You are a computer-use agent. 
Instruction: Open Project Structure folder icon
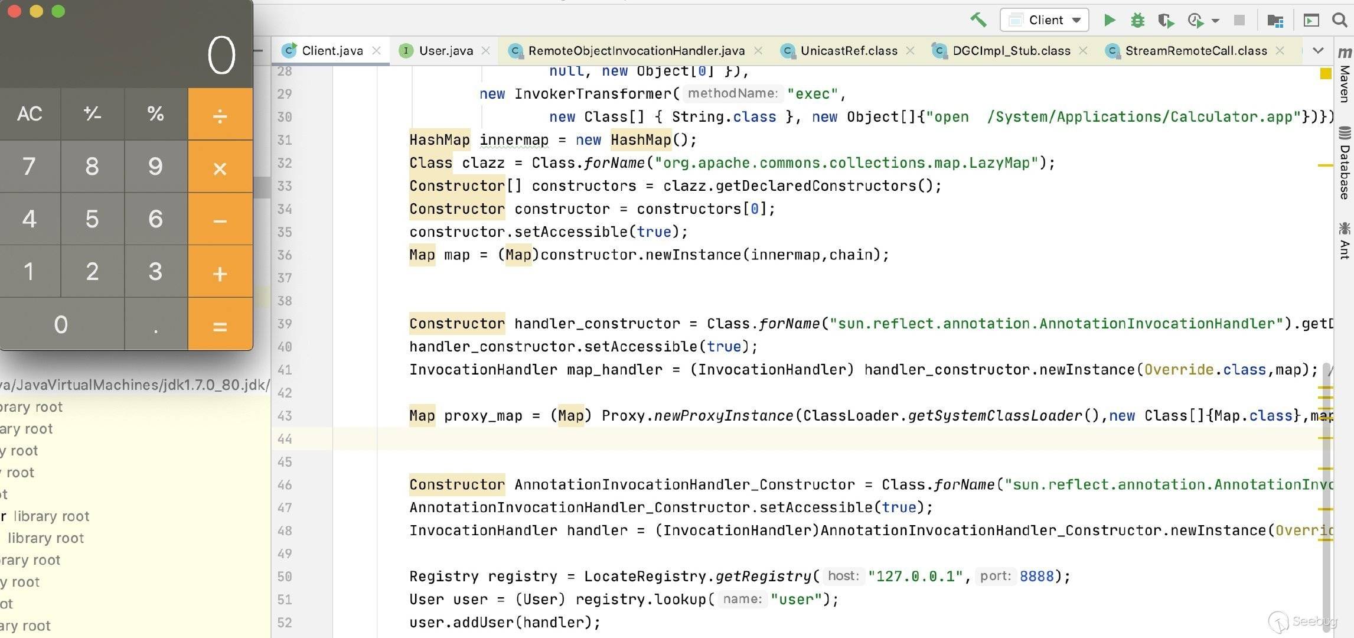pyautogui.click(x=1275, y=21)
